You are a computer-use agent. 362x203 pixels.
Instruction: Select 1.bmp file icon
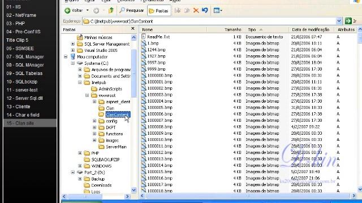coord(144,43)
